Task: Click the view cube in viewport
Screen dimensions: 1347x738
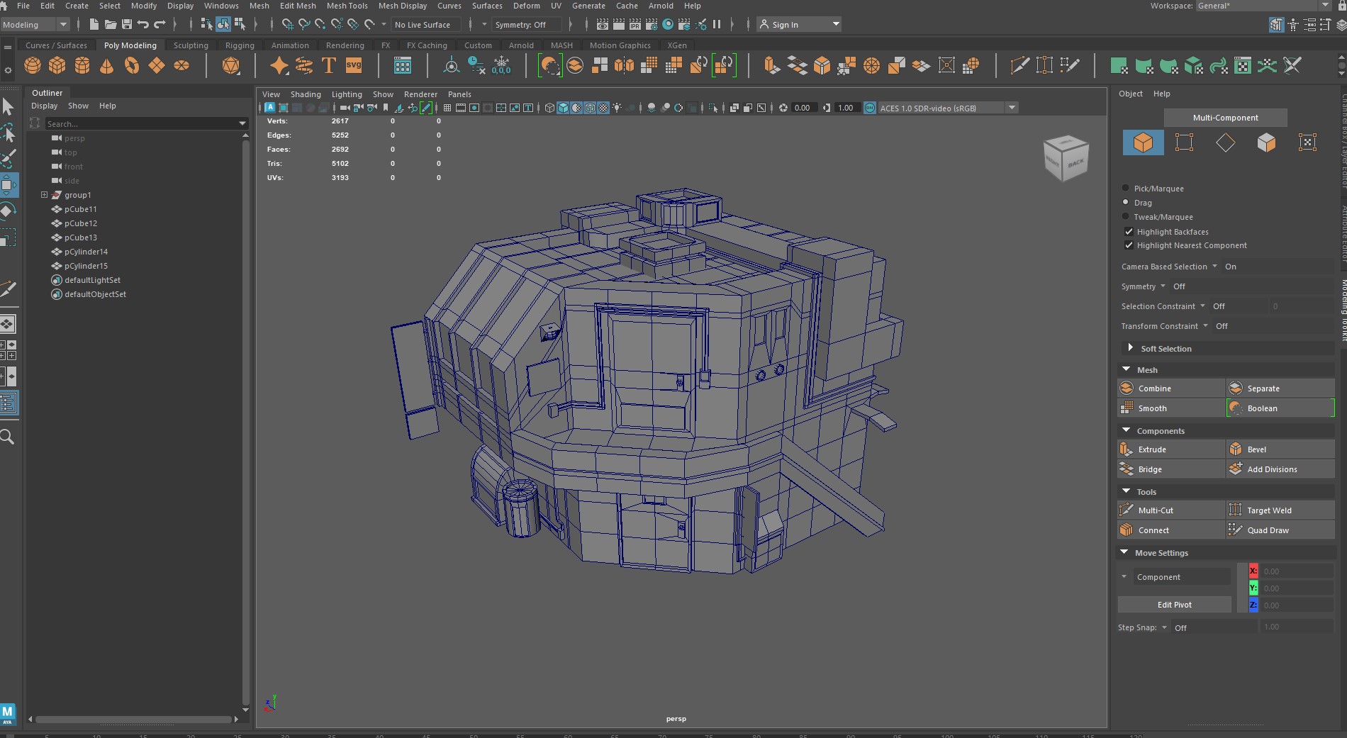Action: (x=1066, y=158)
